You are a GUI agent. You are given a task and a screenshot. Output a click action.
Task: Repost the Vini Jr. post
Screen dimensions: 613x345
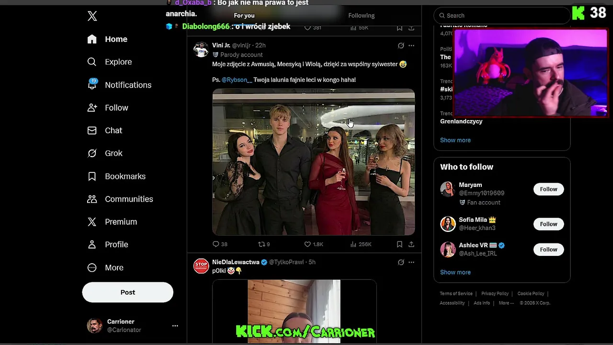(x=264, y=244)
